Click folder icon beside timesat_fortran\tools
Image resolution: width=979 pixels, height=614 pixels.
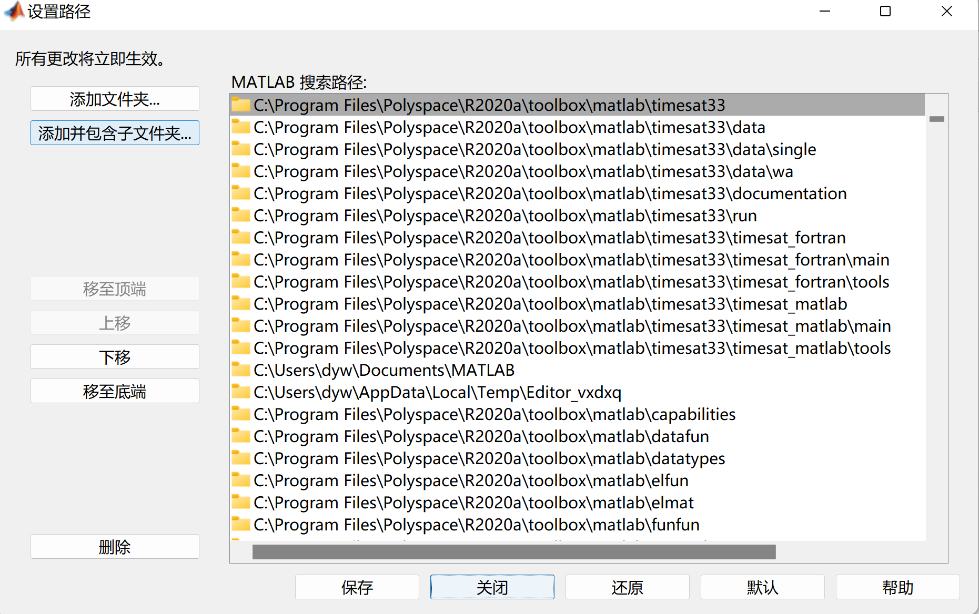(241, 281)
